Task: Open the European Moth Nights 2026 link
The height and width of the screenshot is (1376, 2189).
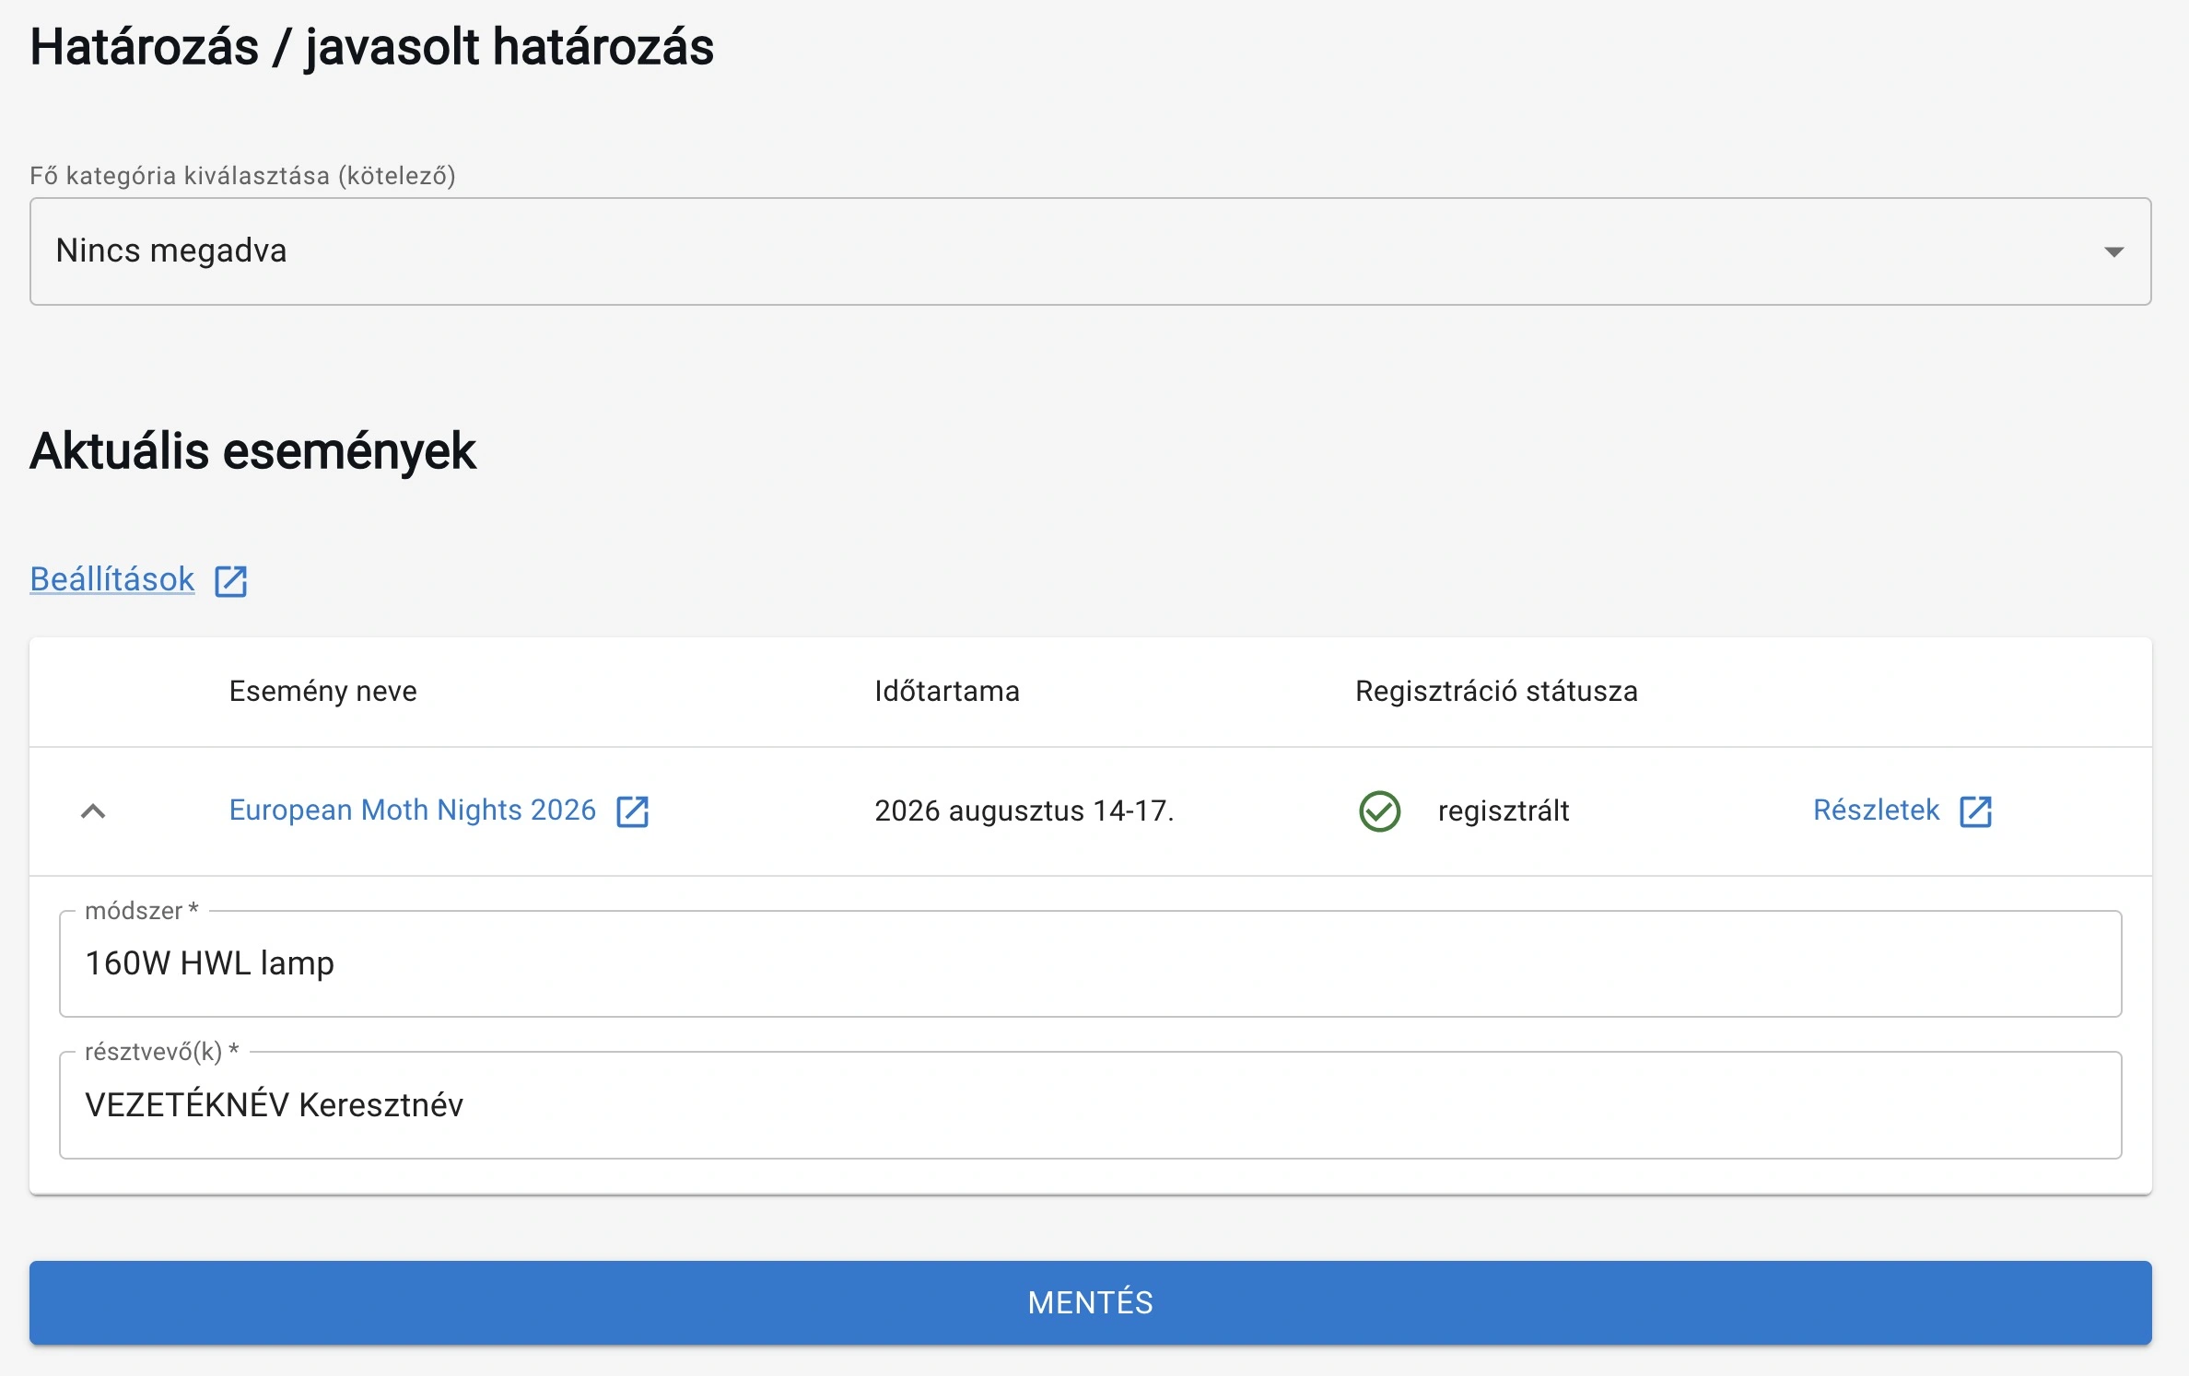Action: pyautogui.click(x=413, y=810)
